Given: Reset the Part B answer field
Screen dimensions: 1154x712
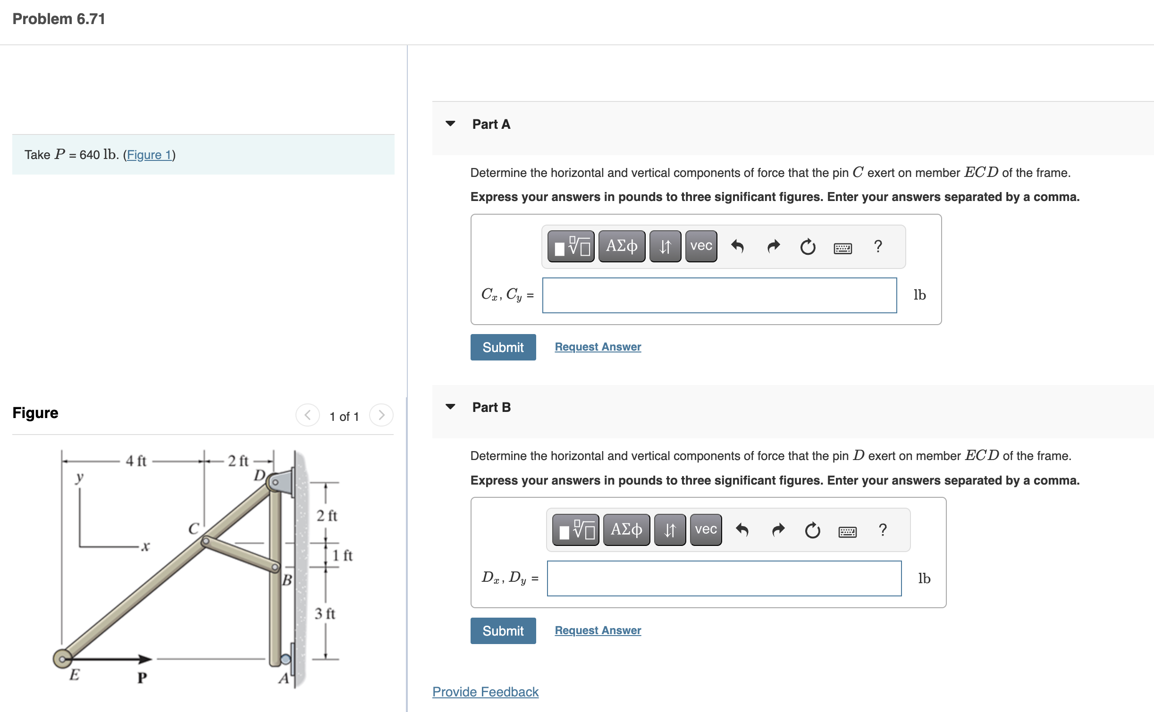Looking at the screenshot, I should (x=813, y=530).
